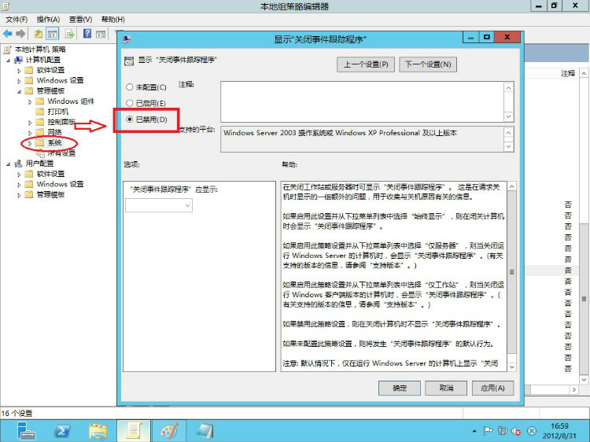Select the 已禁用(D) radio button
Screen dimensions: 590x442
(x=130, y=120)
